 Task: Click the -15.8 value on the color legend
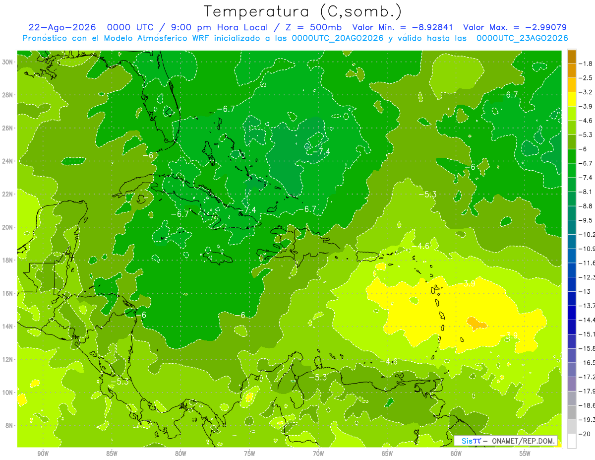coord(587,348)
